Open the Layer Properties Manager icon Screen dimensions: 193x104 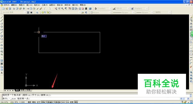[37, 12]
